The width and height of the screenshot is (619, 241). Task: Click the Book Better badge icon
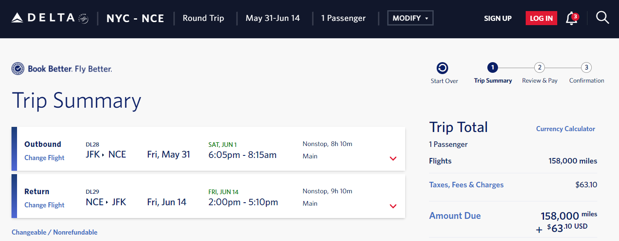pyautogui.click(x=18, y=69)
